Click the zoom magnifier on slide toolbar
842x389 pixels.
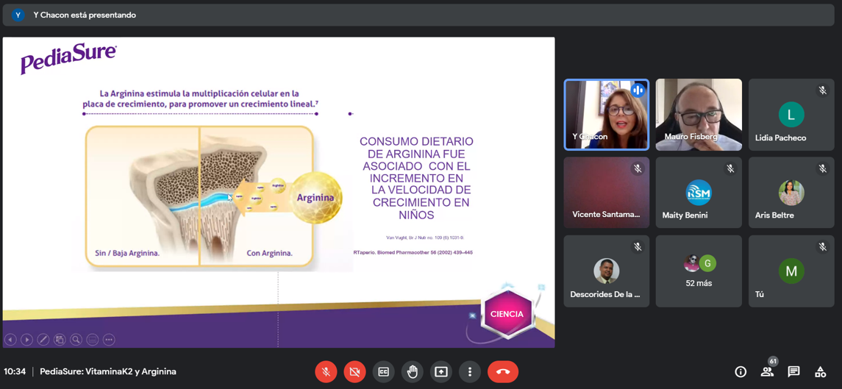pos(76,340)
